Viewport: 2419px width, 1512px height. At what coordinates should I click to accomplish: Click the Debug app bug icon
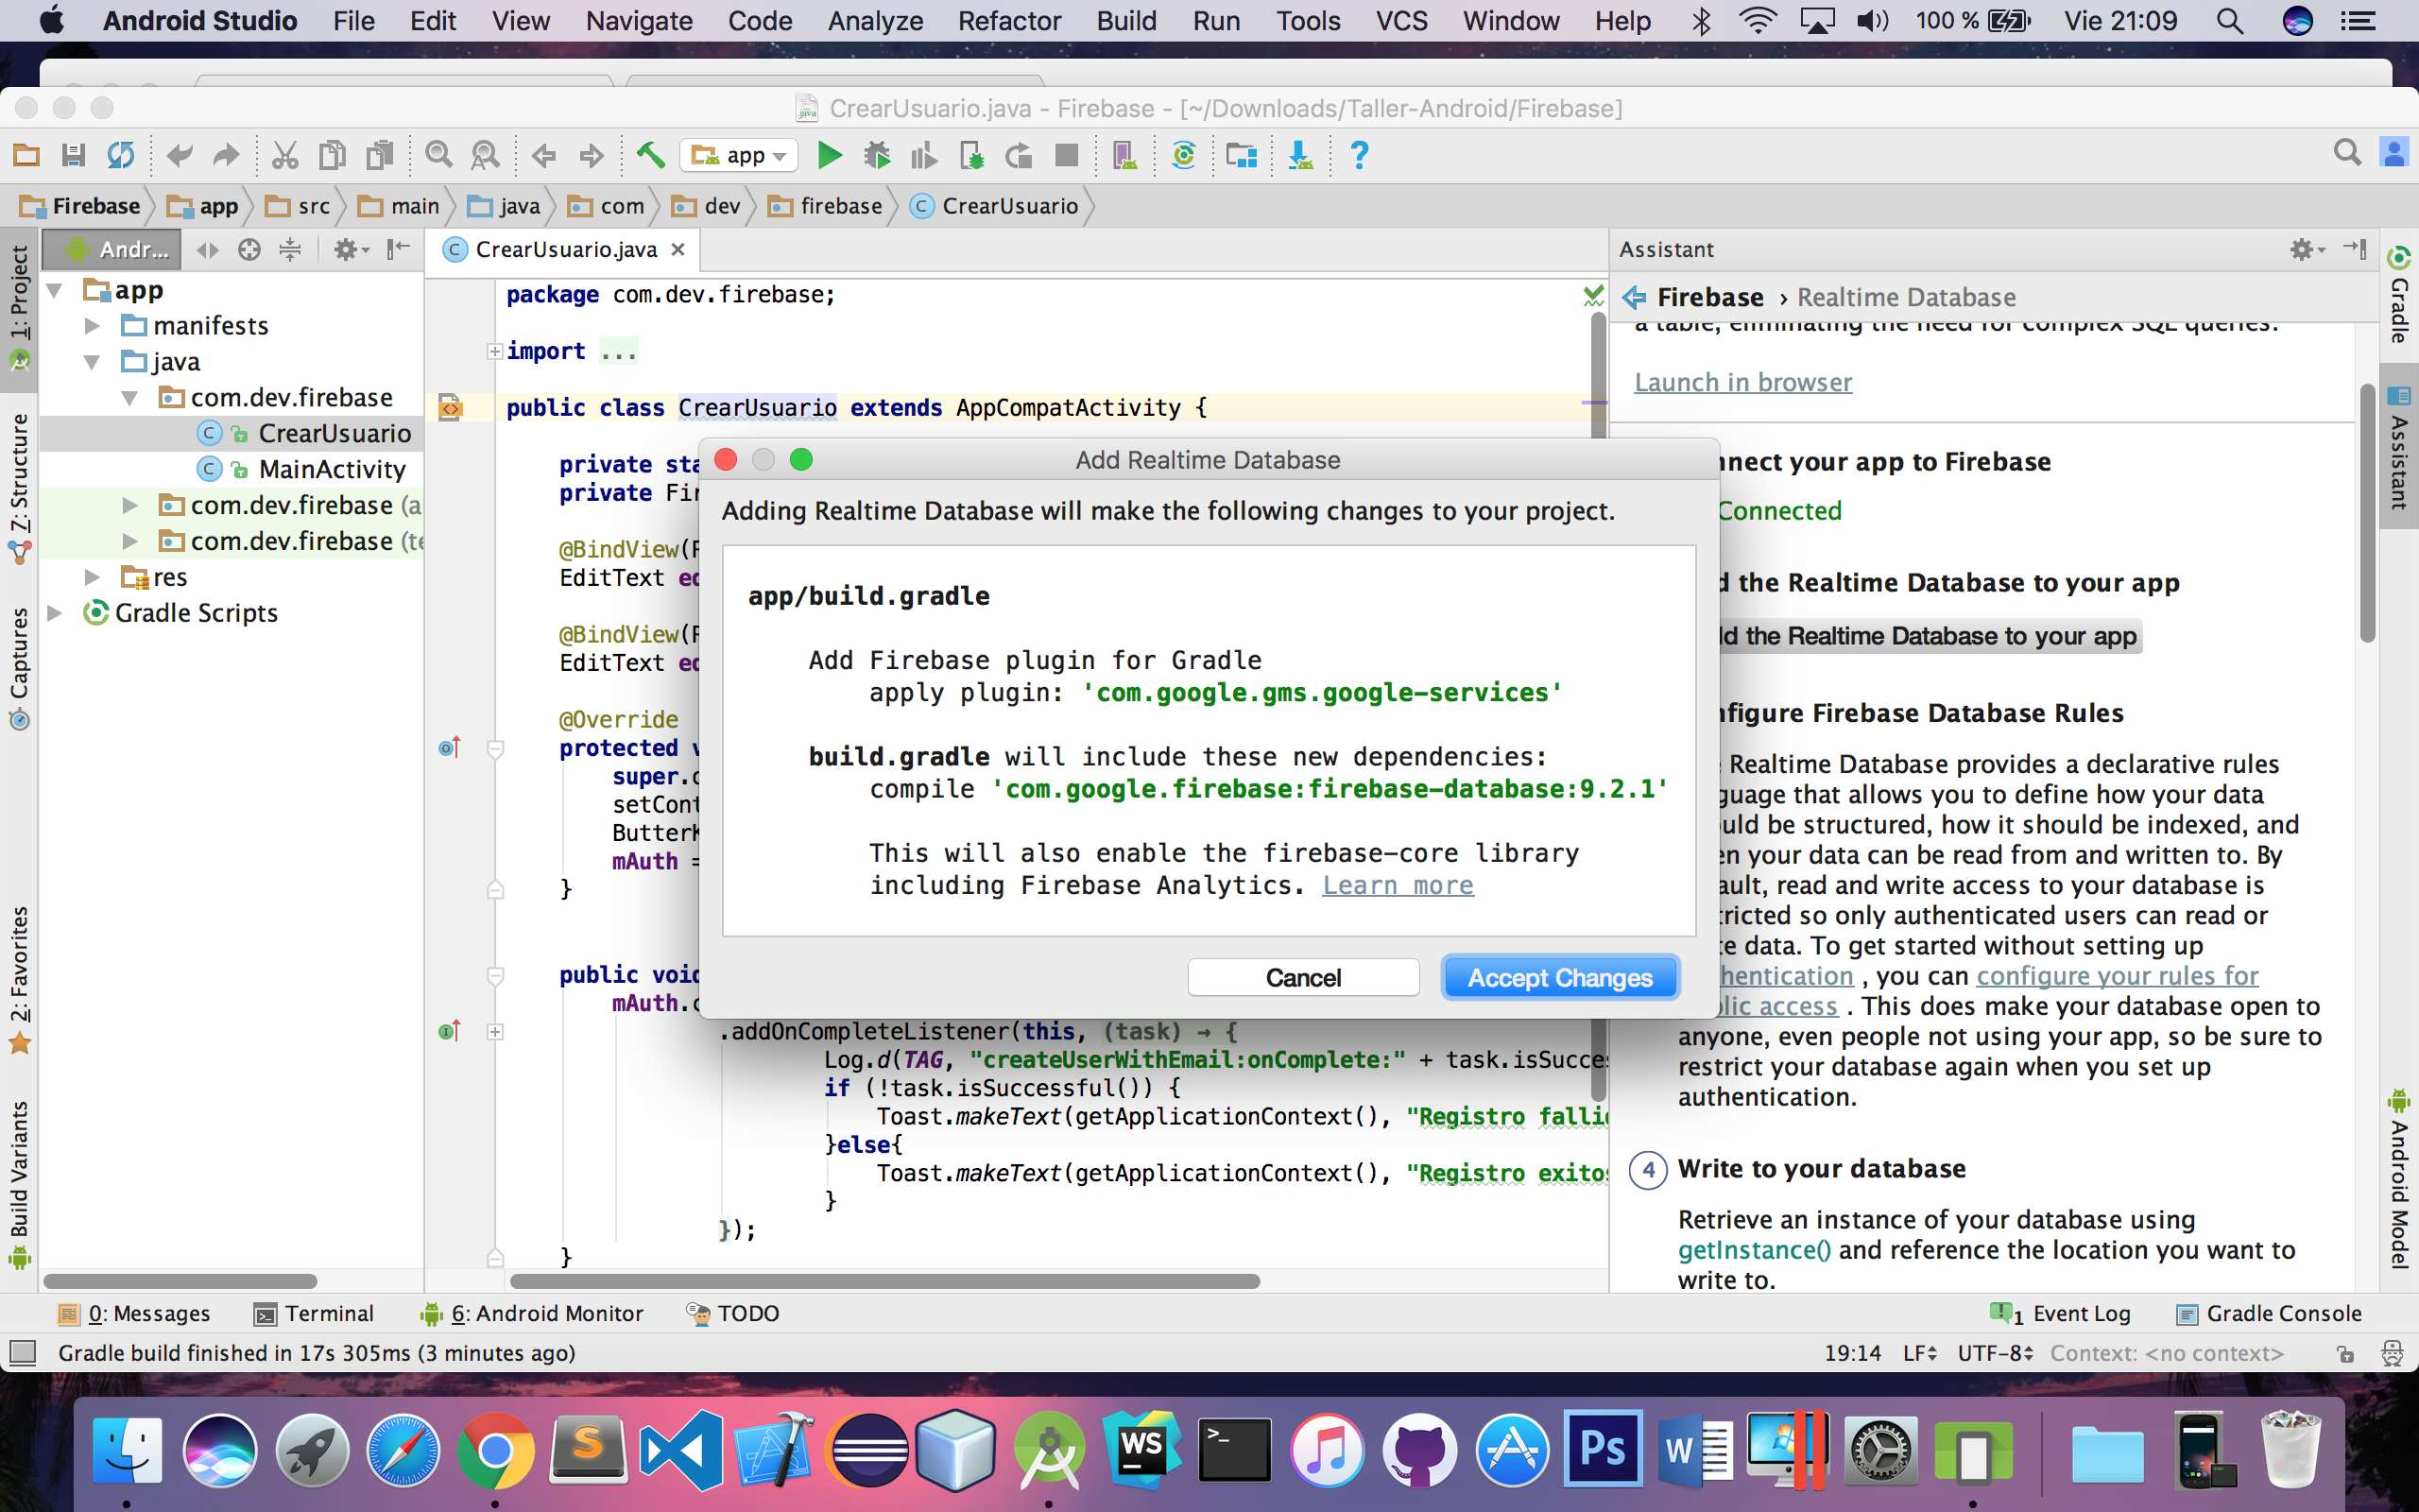877,156
